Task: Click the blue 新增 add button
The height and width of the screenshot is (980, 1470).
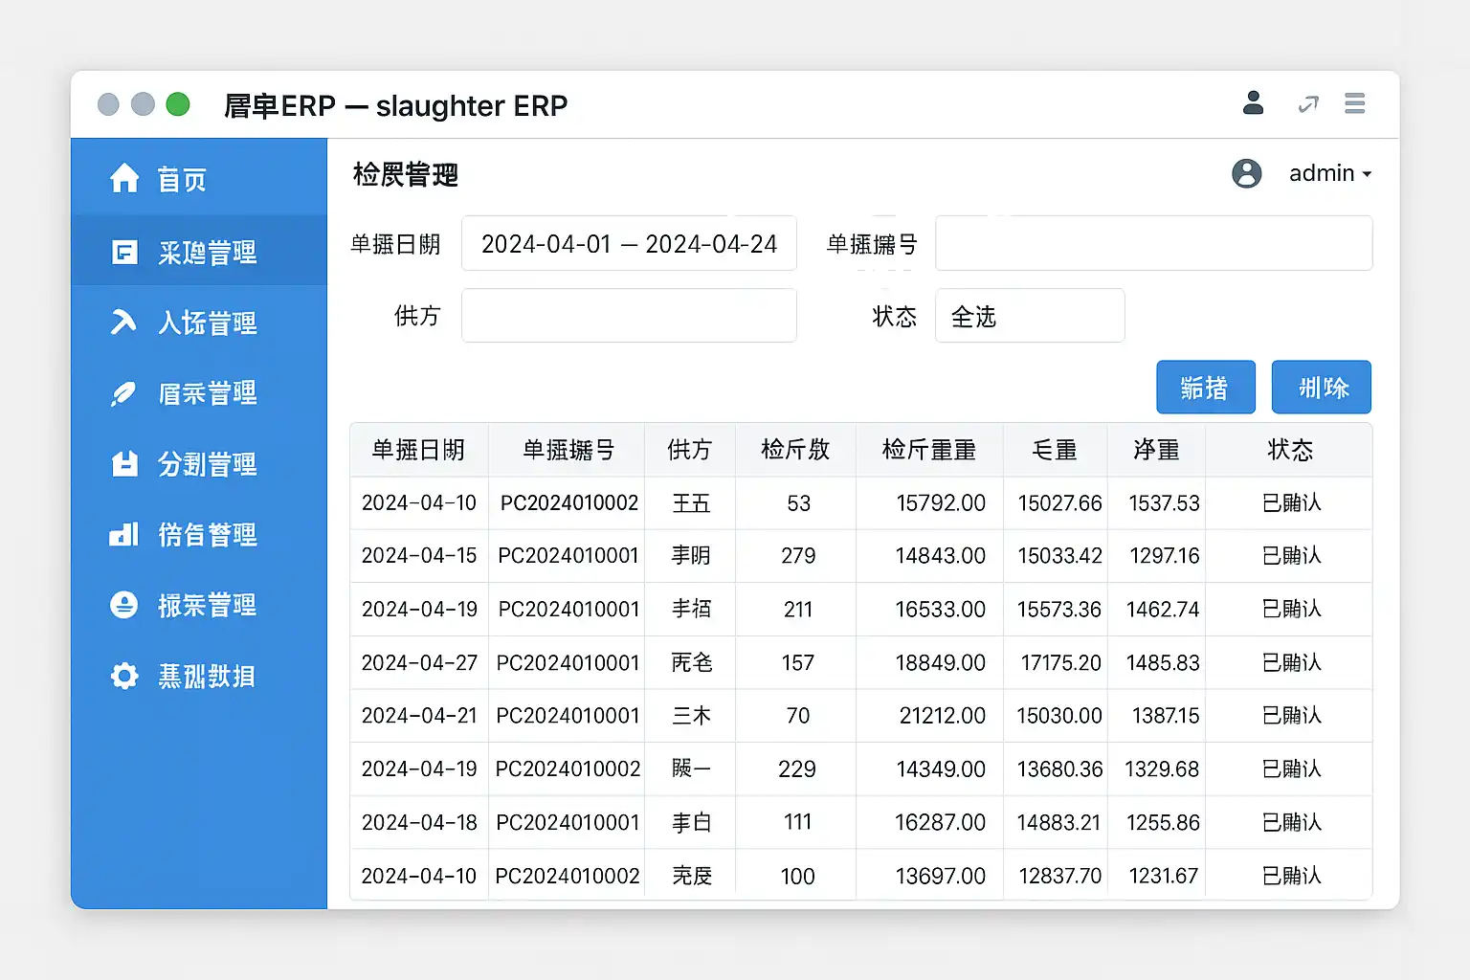Action: 1205,388
